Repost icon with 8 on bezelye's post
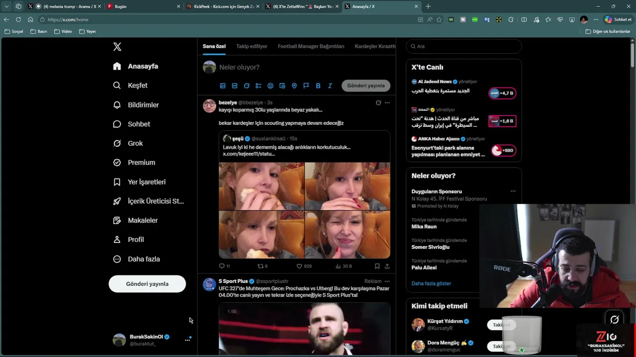The width and height of the screenshot is (636, 357). point(262,266)
